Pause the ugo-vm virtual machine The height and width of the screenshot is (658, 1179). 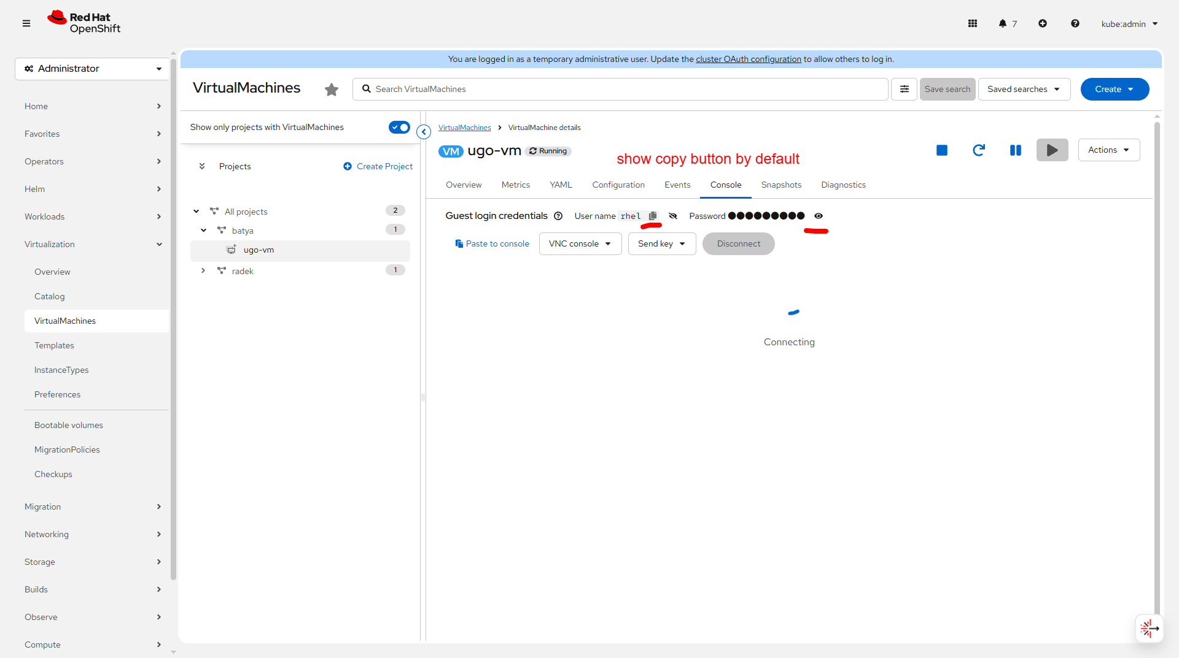(1016, 150)
